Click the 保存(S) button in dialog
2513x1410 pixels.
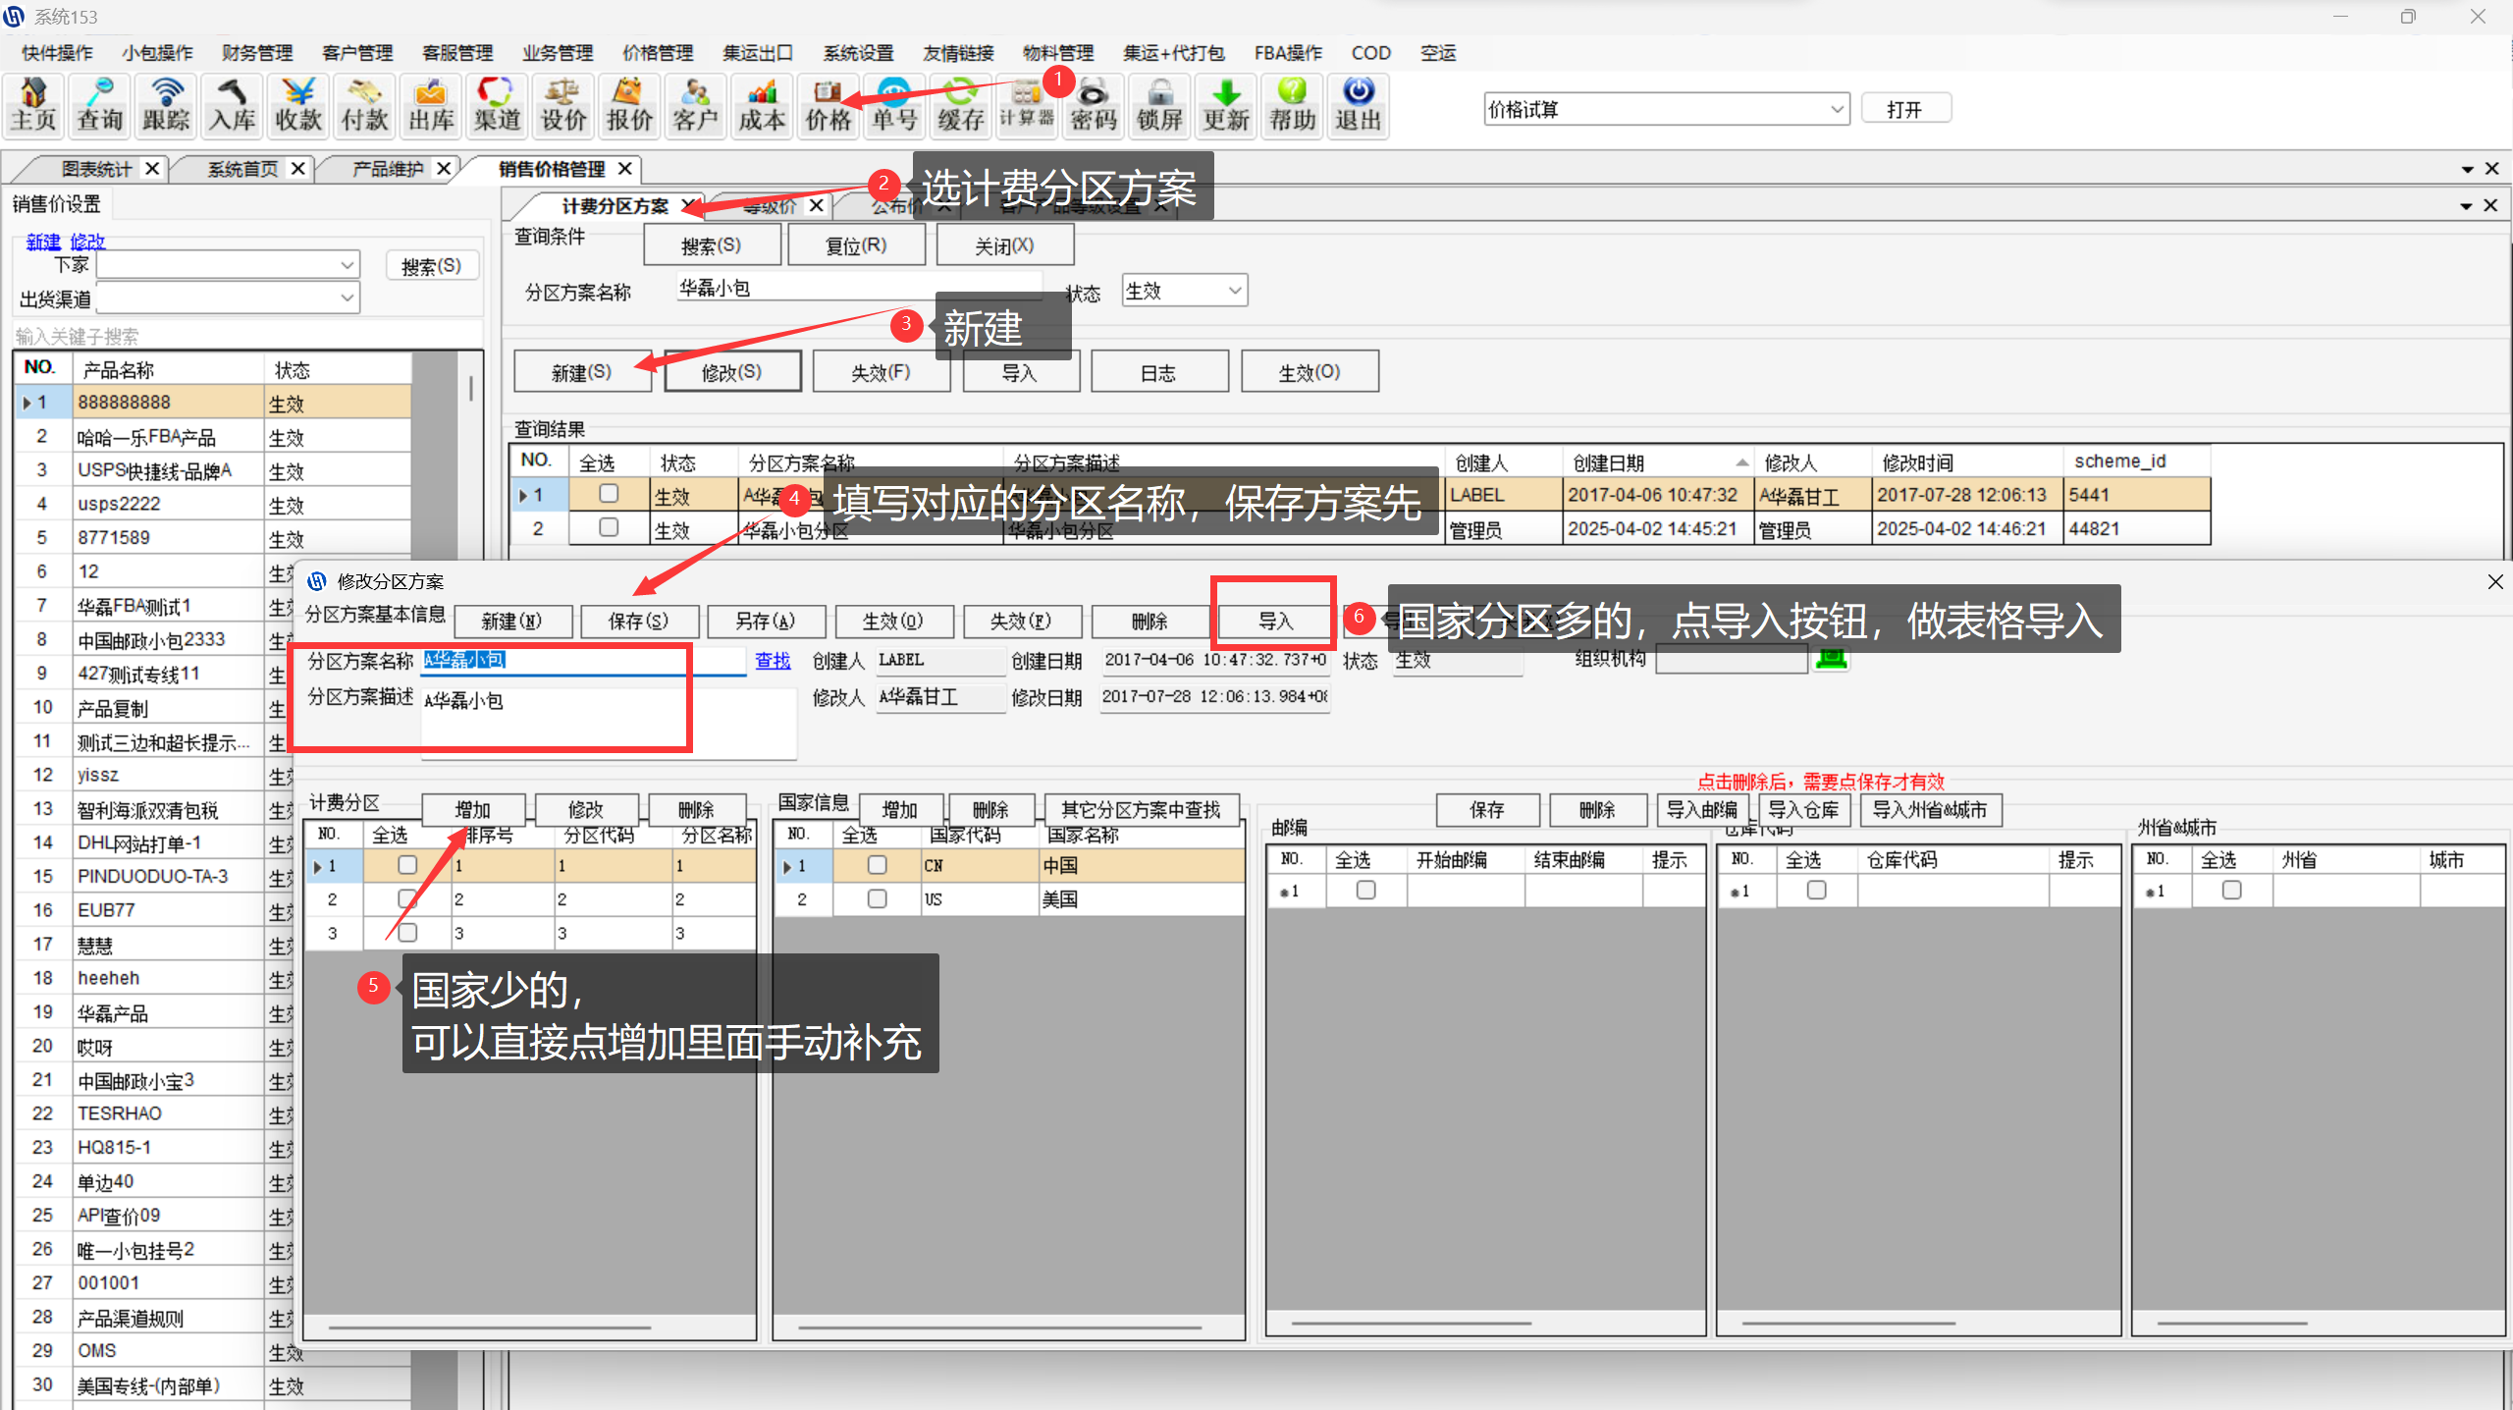pyautogui.click(x=638, y=621)
